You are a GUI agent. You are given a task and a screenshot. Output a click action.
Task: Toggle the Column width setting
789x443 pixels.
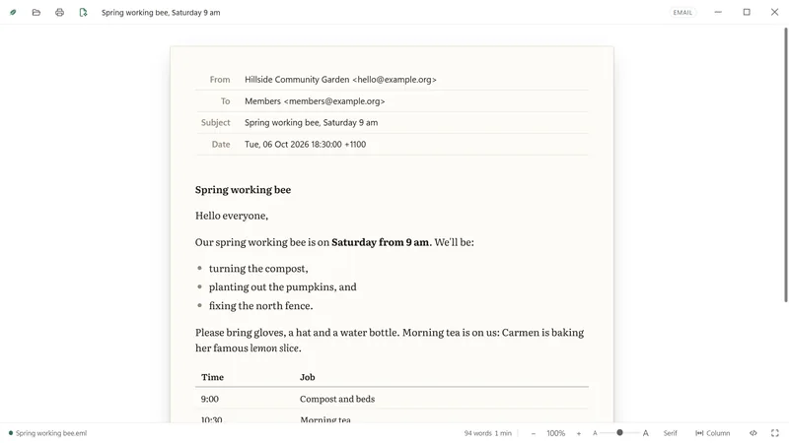coord(712,433)
